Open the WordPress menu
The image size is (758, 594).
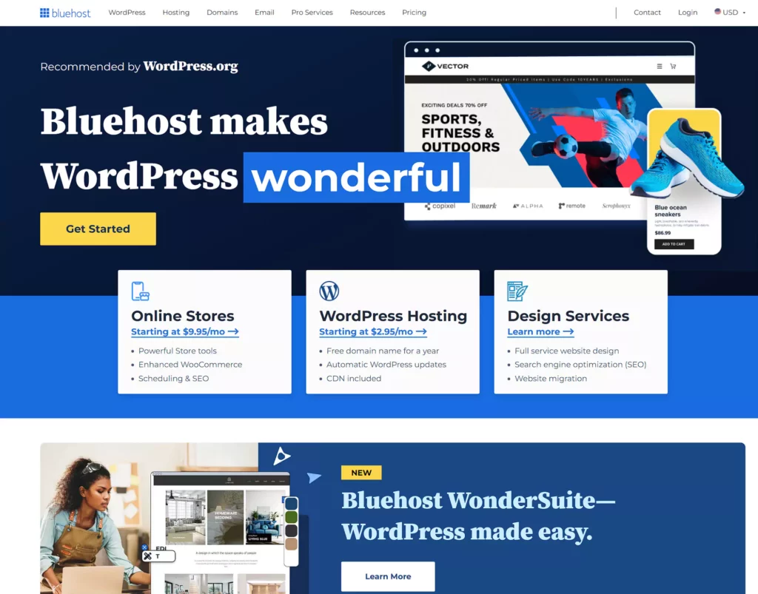(x=127, y=13)
